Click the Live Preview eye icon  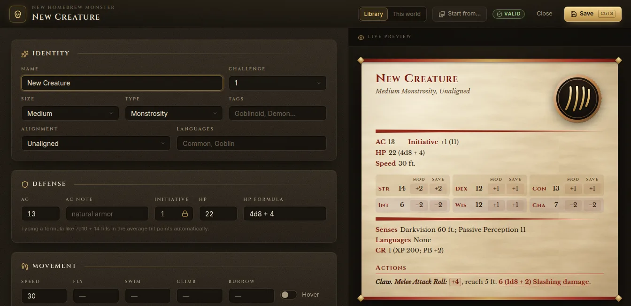(x=361, y=37)
